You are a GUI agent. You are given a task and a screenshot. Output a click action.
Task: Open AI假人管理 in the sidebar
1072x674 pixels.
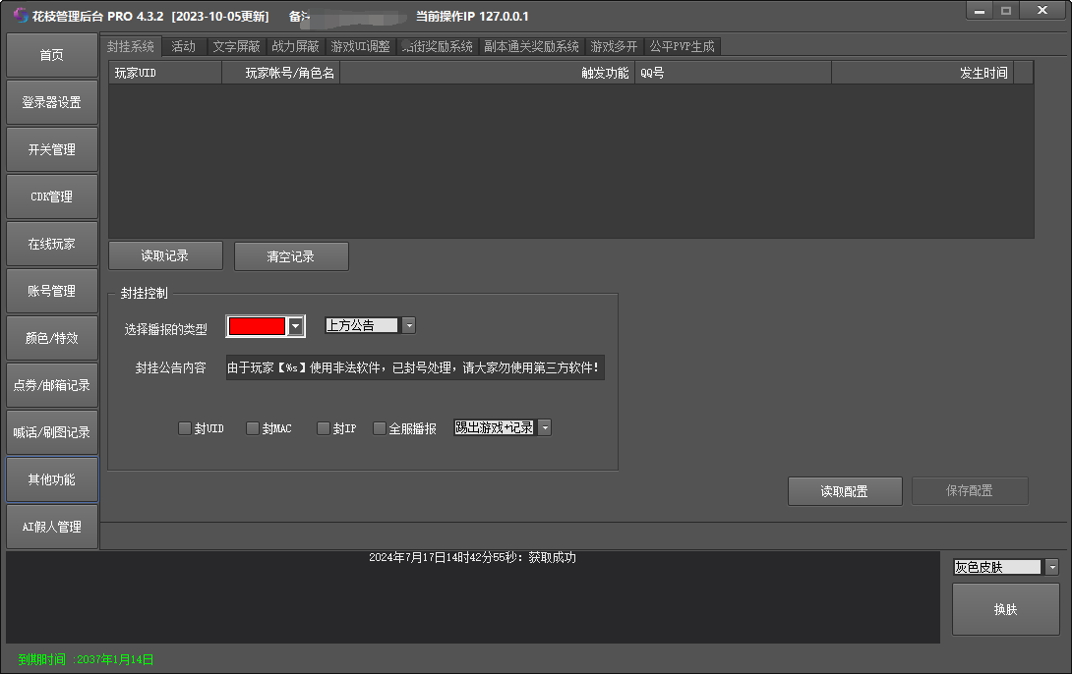click(x=52, y=527)
